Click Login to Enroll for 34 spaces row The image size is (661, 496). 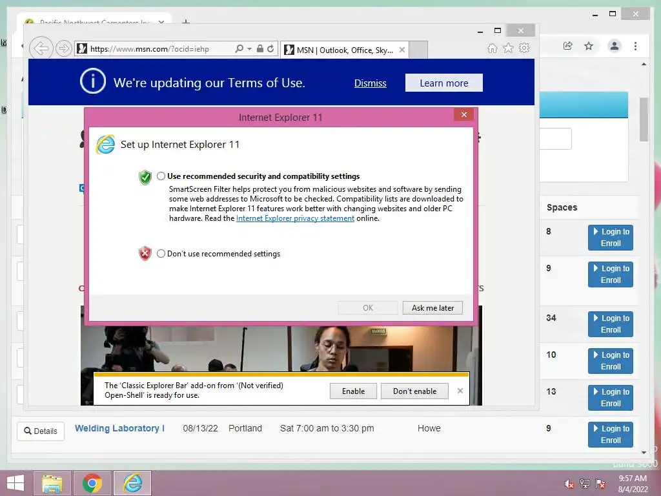[x=611, y=324]
